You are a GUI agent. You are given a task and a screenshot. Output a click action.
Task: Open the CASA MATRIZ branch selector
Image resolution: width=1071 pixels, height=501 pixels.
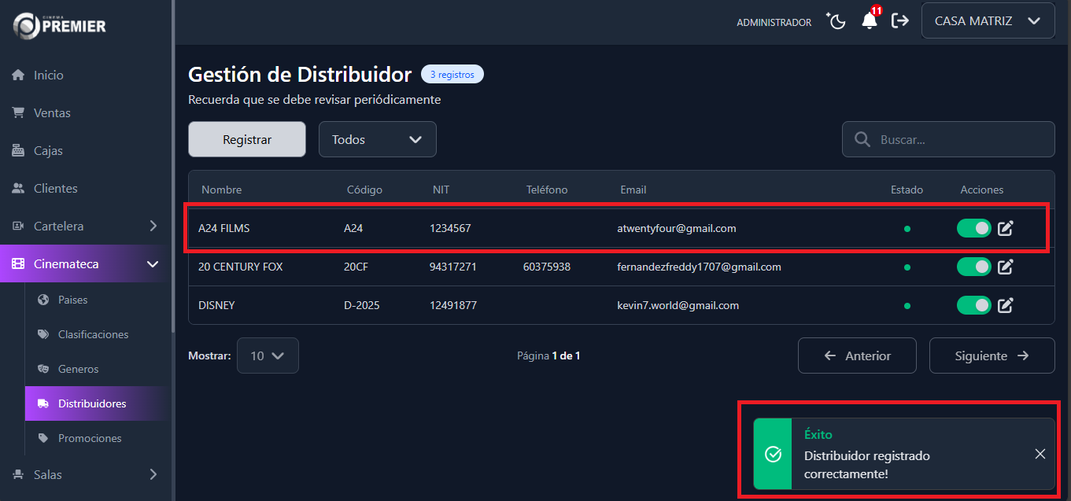pyautogui.click(x=988, y=21)
